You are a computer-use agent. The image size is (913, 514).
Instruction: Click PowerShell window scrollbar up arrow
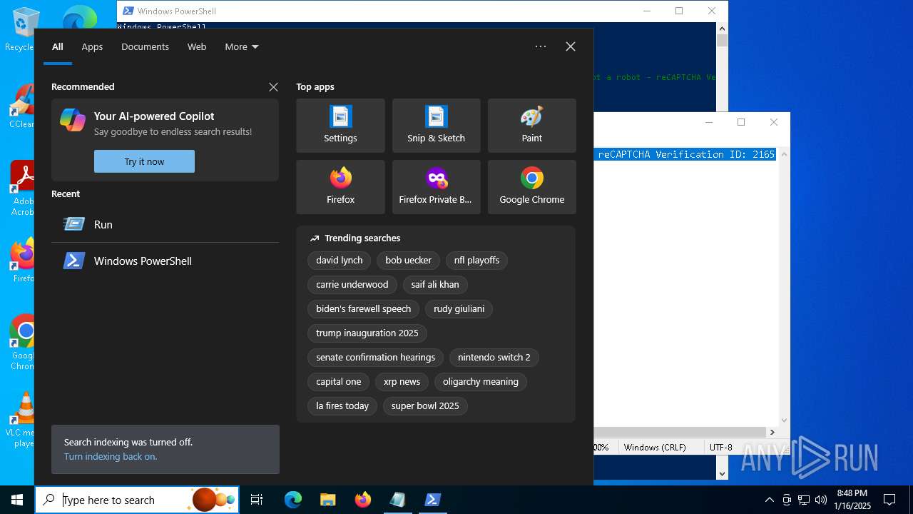click(x=722, y=28)
